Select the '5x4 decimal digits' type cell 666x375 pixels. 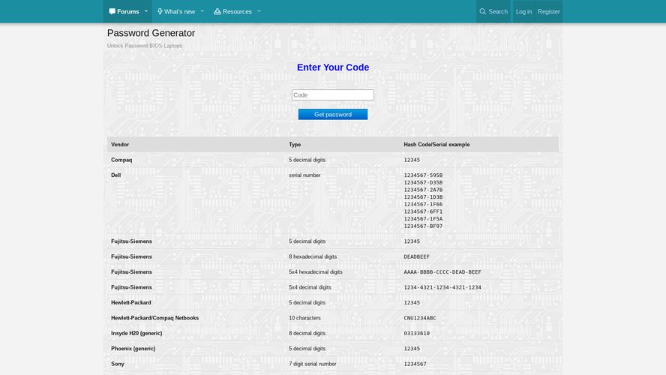310,287
